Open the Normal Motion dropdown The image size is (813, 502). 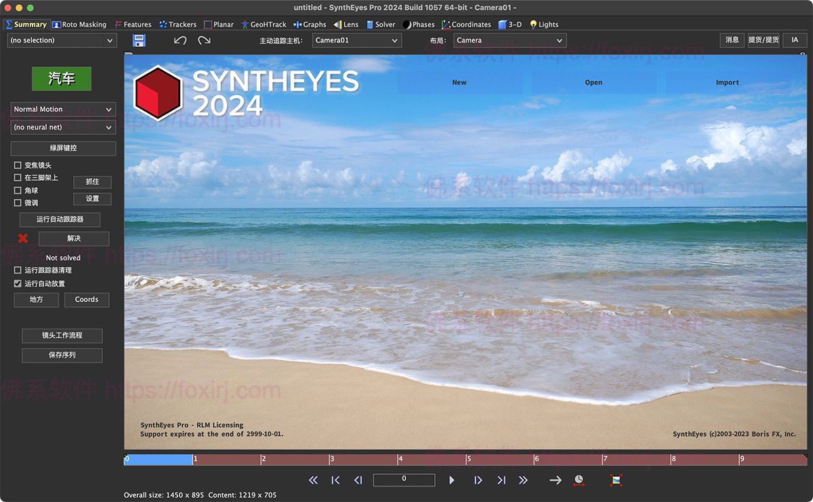62,109
